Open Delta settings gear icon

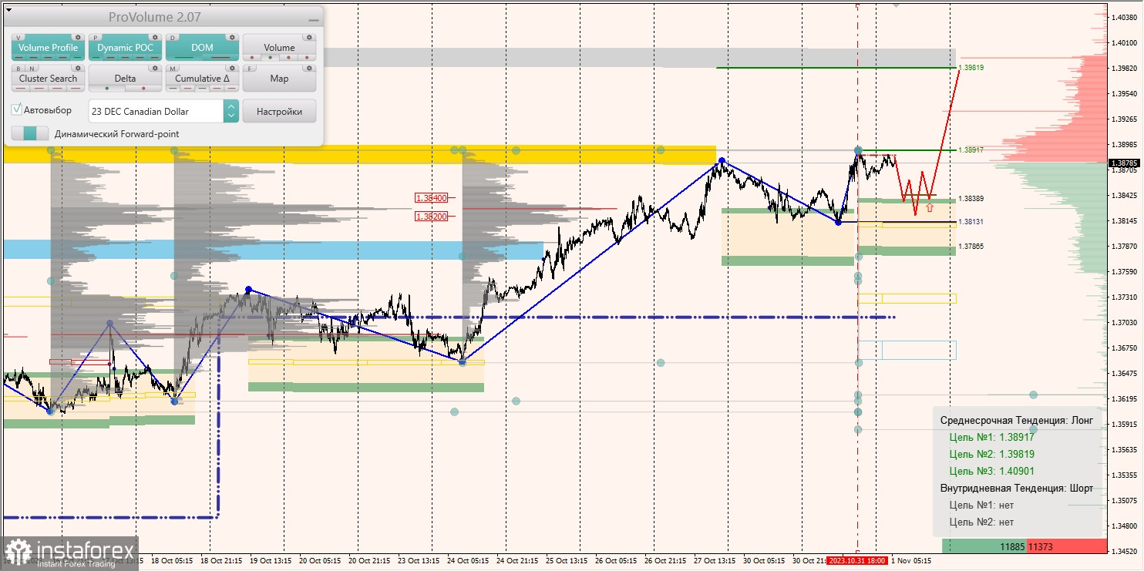[x=155, y=68]
